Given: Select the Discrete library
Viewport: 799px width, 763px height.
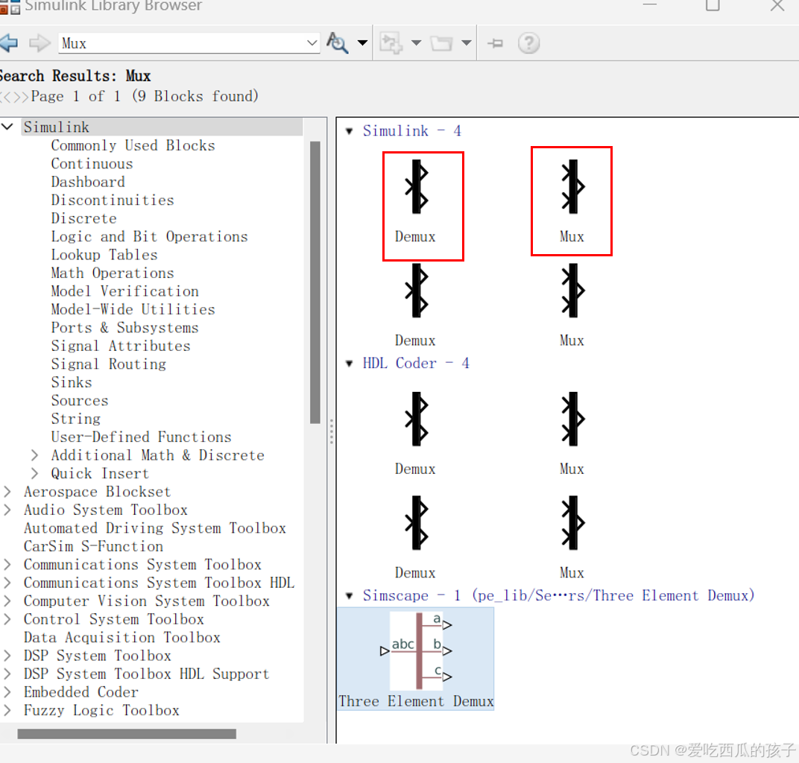Looking at the screenshot, I should click(x=84, y=218).
